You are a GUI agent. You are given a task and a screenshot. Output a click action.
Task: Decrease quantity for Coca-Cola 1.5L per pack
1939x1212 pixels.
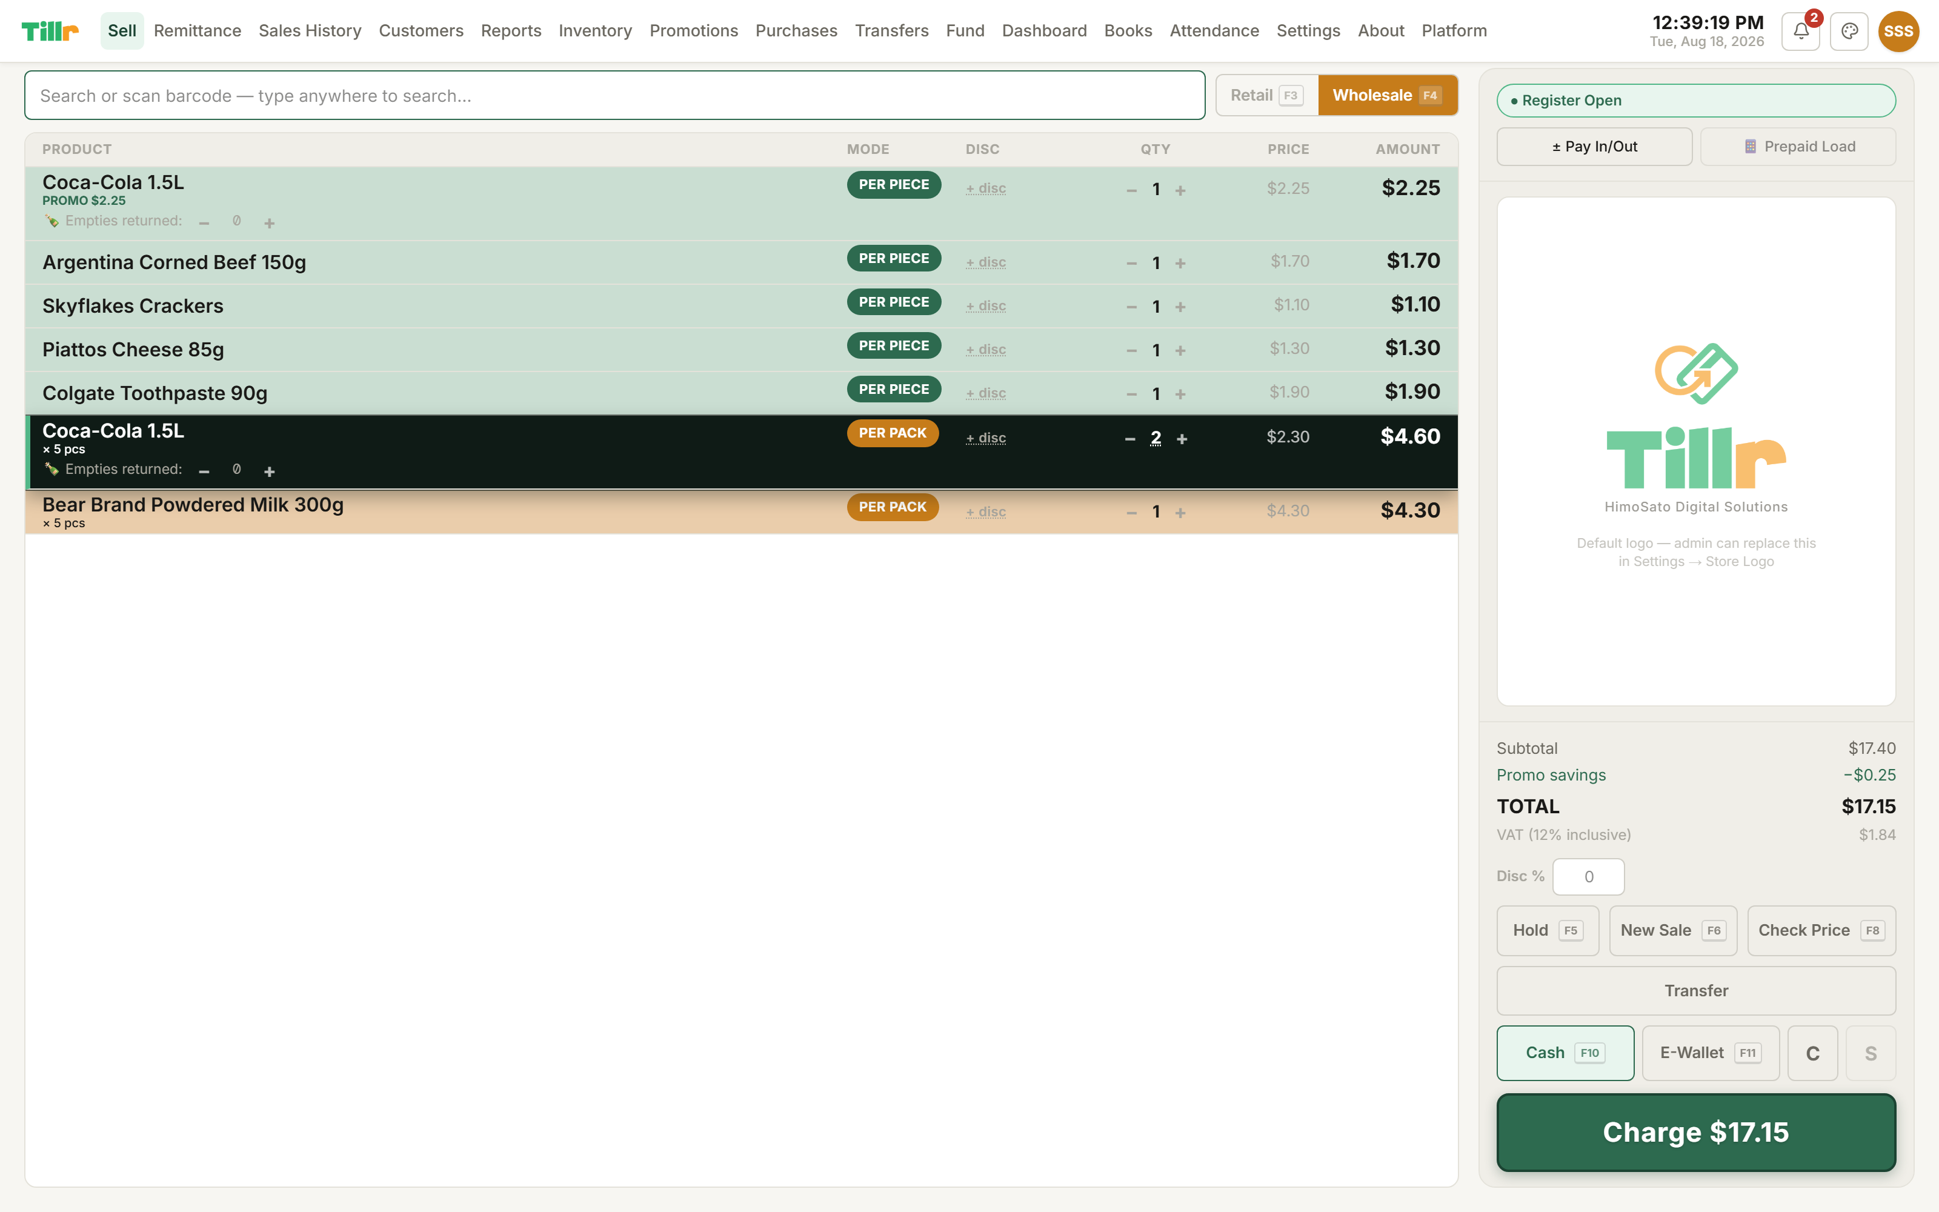[1129, 439]
